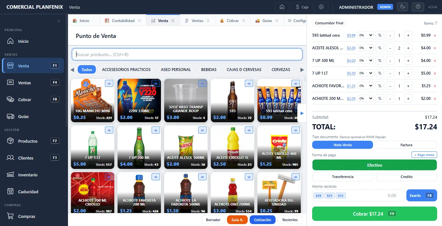This screenshot has width=442, height=226.
Task: Click the Caja button
Action: pyautogui.click(x=301, y=7)
